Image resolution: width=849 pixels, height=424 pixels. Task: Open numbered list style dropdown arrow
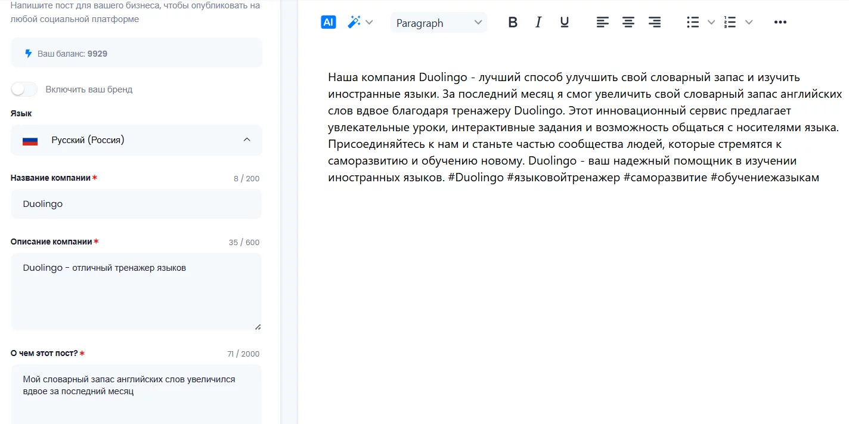pos(749,22)
